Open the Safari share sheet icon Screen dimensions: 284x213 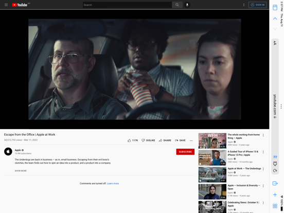(x=275, y=183)
